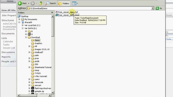The height and width of the screenshot is (97, 173).
Task: Select the temp folder
Action: click(x=37, y=70)
